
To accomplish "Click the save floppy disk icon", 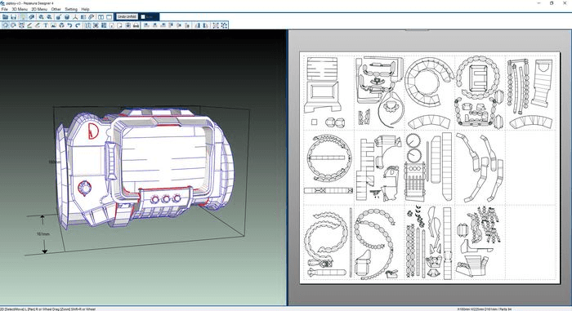I will (14, 17).
